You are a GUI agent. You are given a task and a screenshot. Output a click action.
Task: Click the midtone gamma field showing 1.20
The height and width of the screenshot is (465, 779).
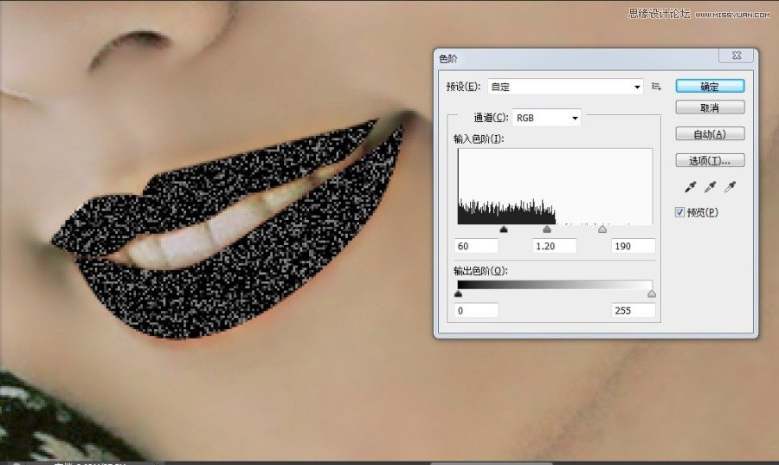pos(555,246)
